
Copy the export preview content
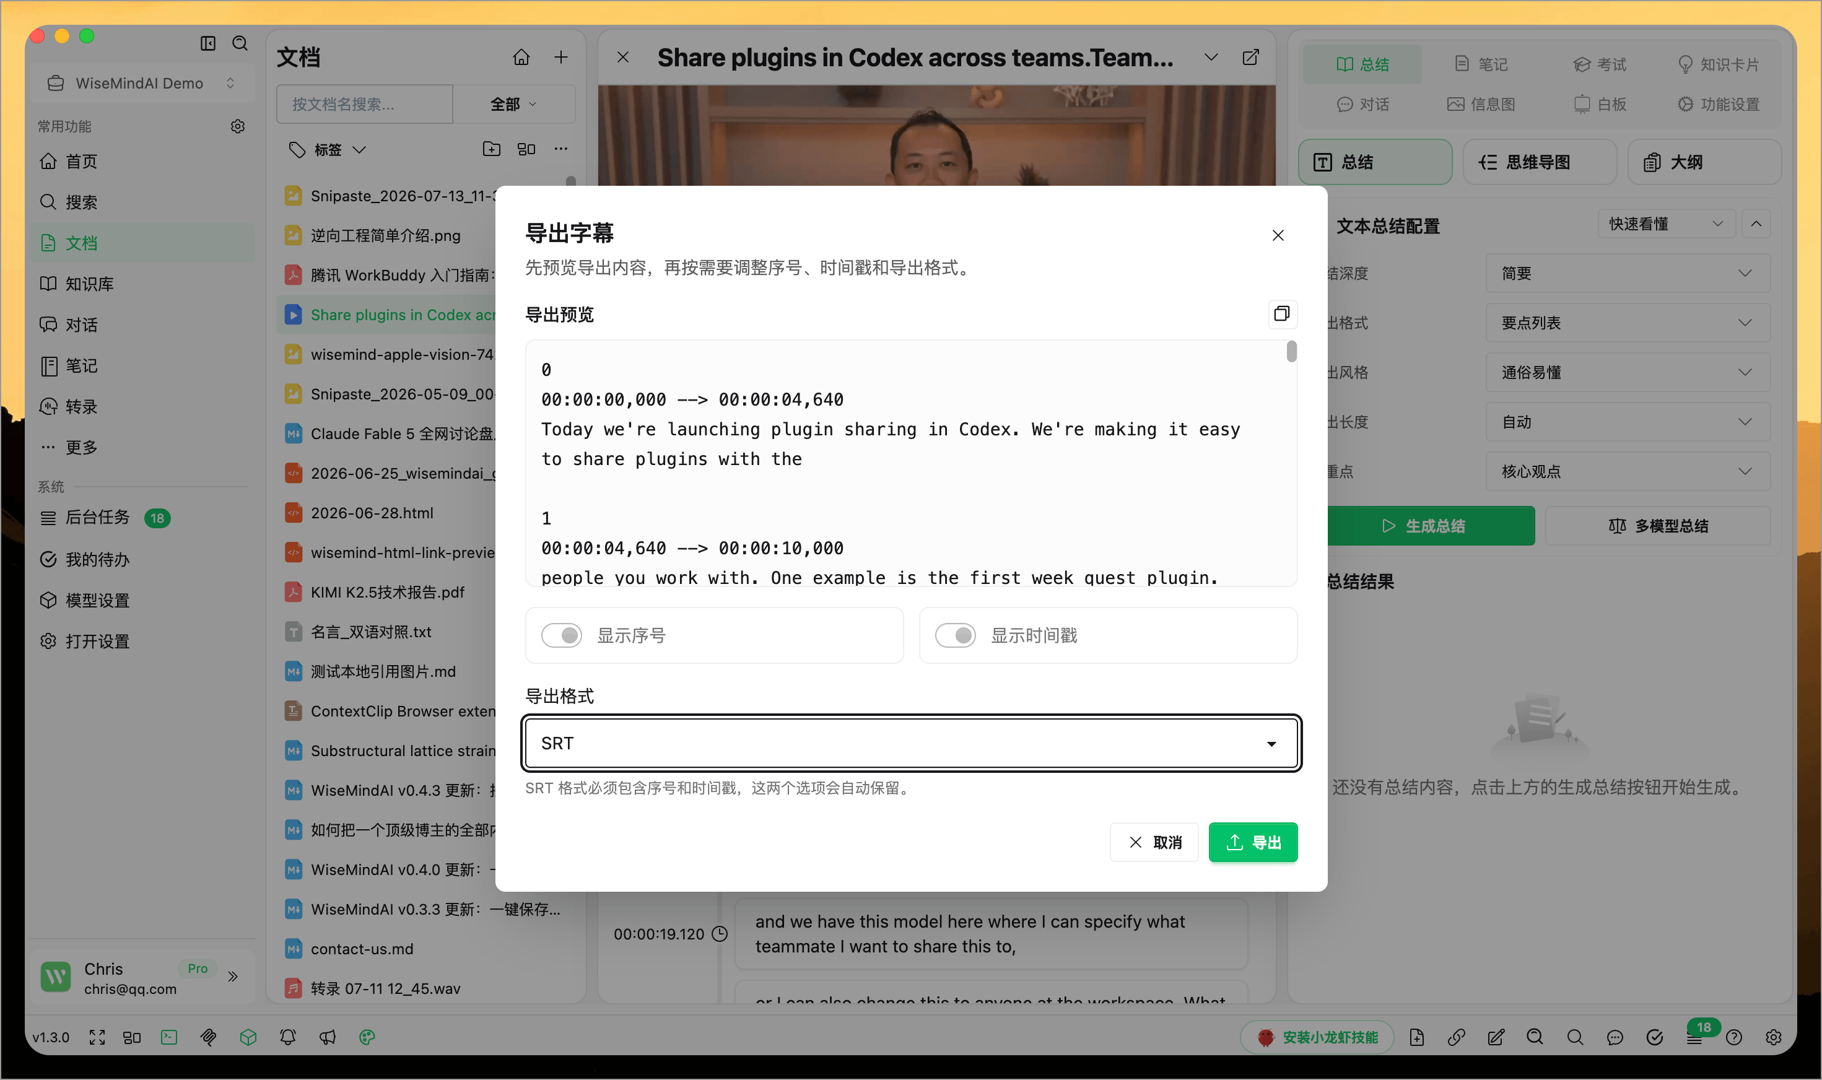(x=1282, y=314)
